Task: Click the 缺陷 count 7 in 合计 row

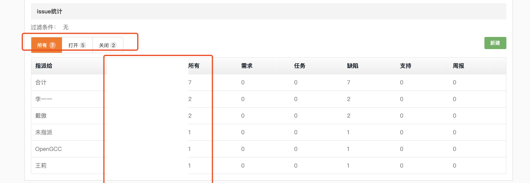Action: point(349,82)
